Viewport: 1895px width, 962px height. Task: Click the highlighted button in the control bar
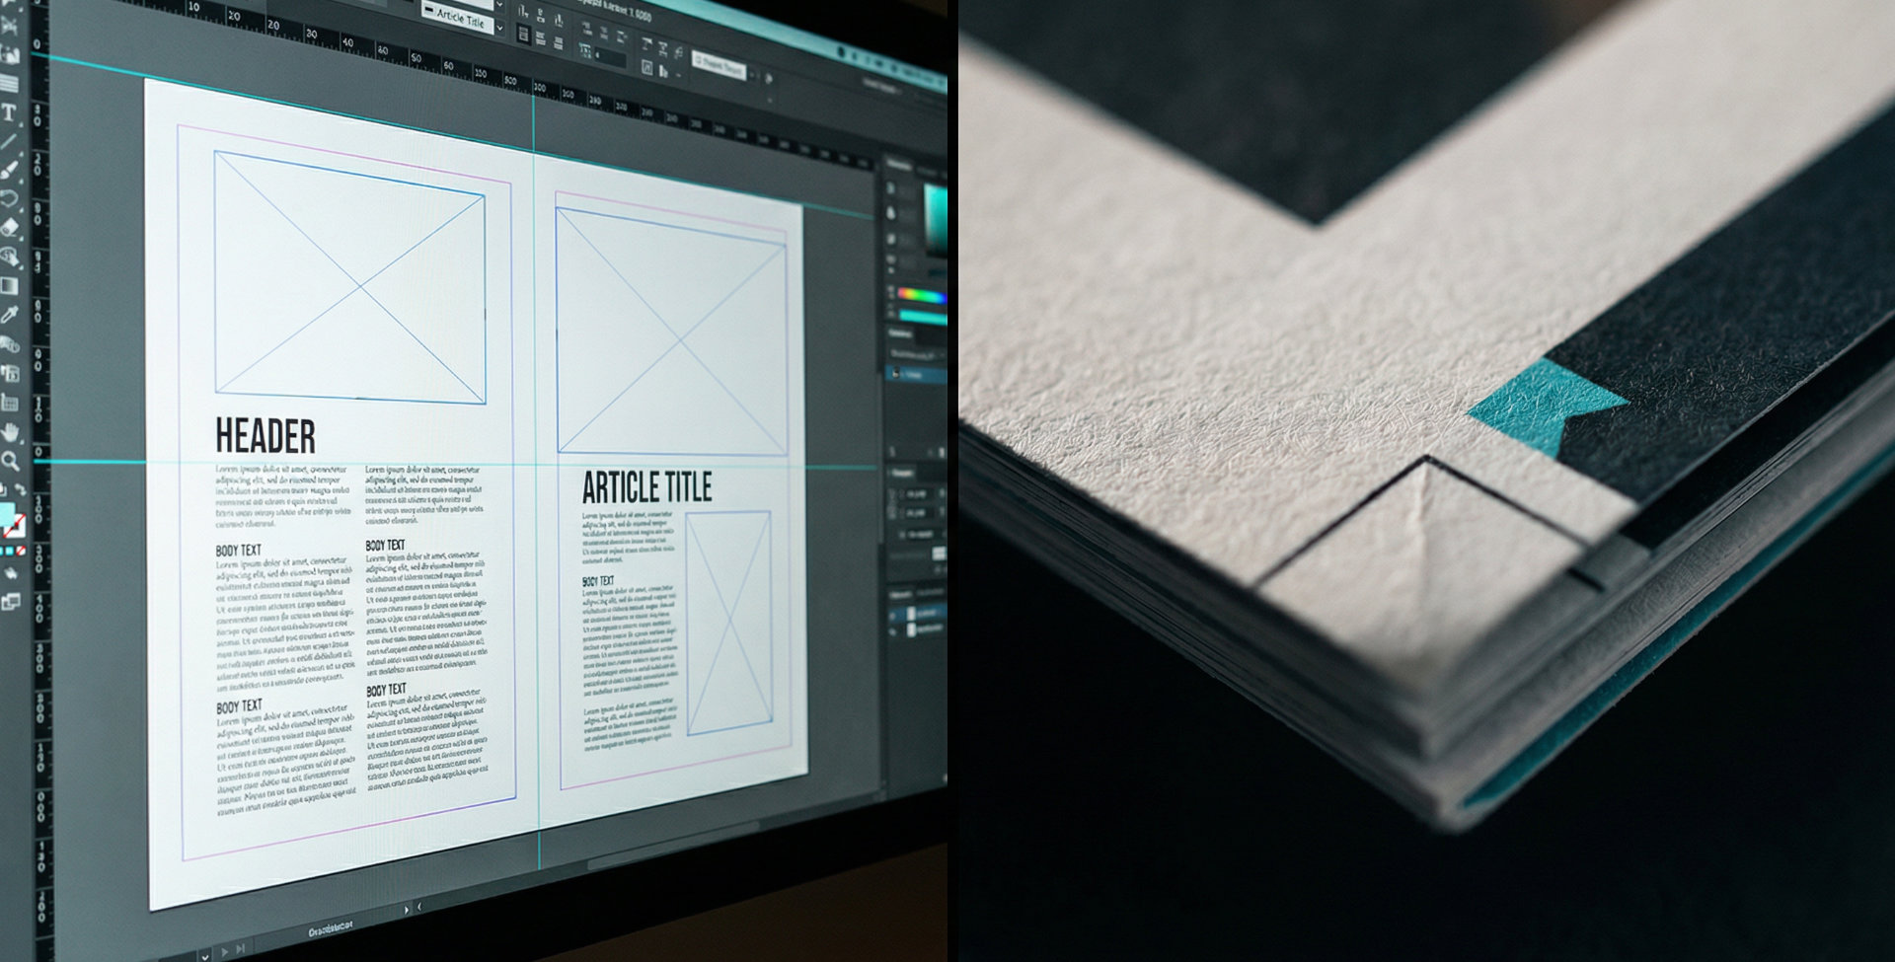[719, 65]
